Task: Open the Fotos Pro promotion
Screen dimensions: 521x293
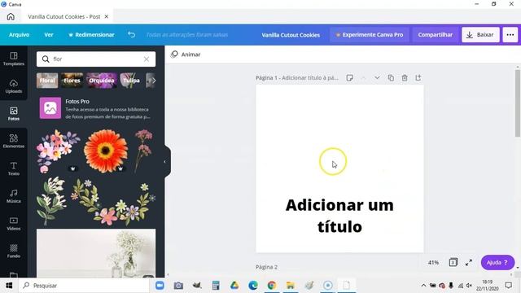Action: [x=96, y=108]
